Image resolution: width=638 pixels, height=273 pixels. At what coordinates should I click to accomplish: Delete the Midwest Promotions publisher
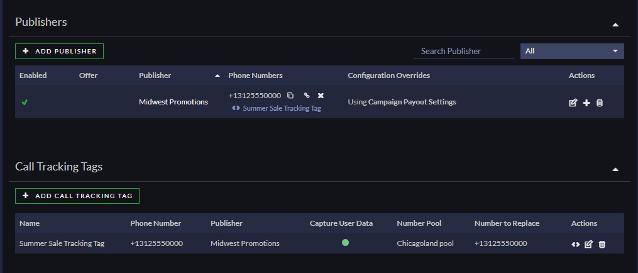[x=600, y=103]
